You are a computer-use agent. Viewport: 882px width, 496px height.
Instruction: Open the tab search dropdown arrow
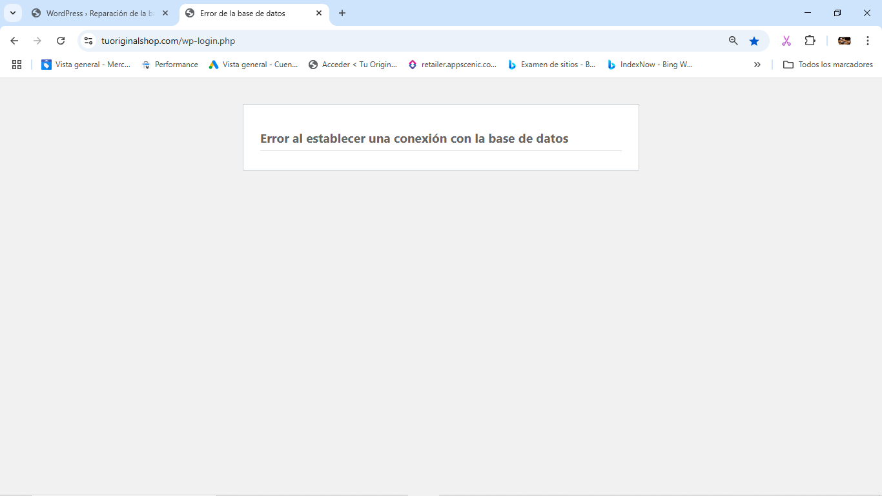coord(12,13)
